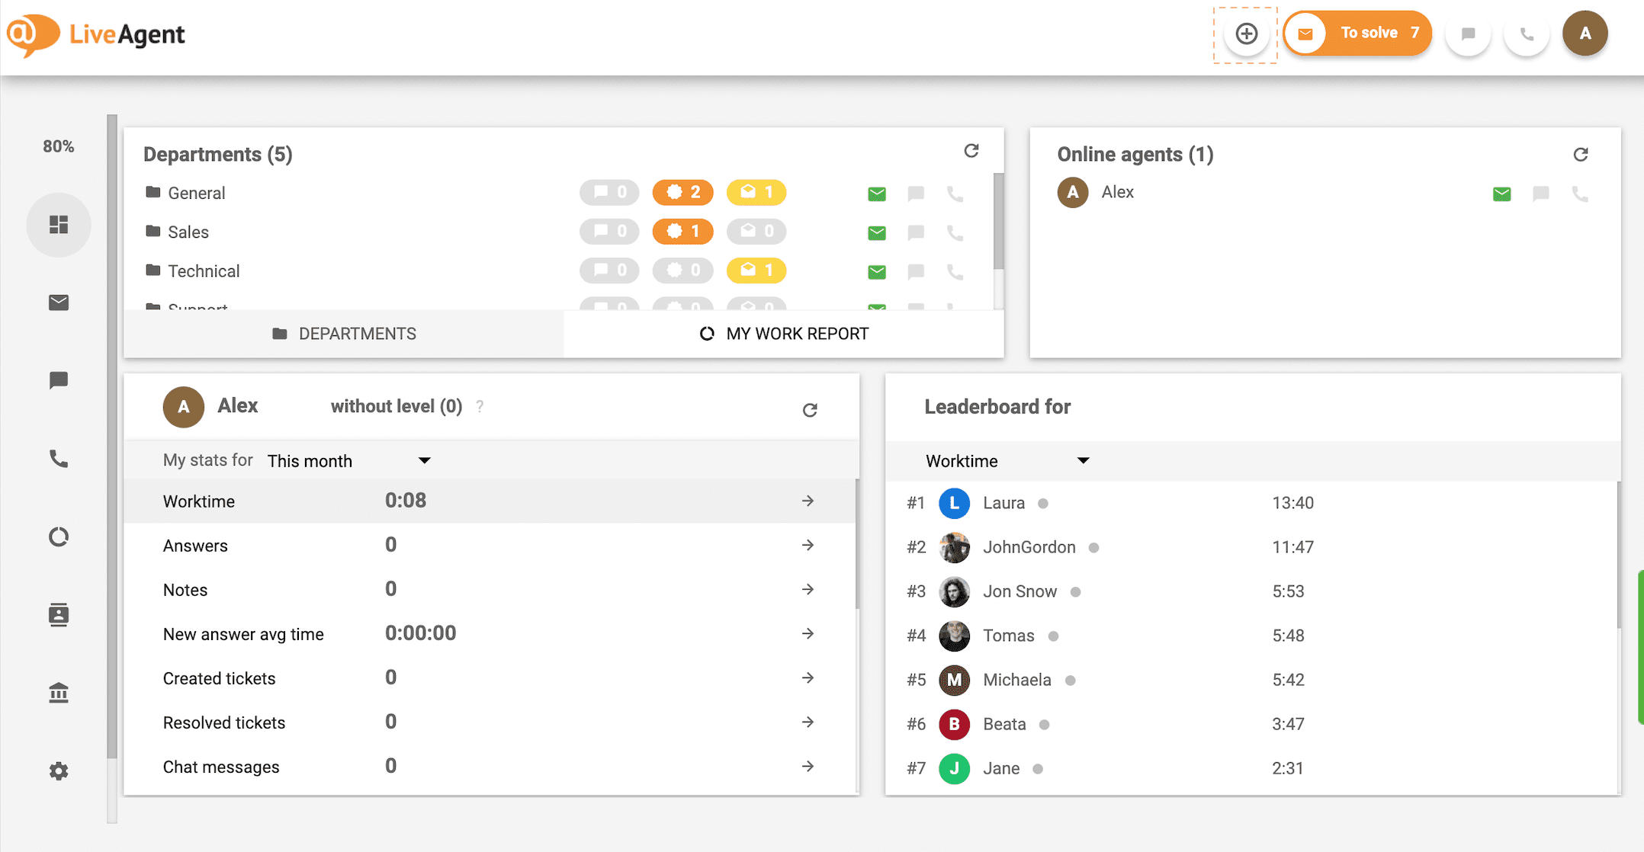The height and width of the screenshot is (852, 1644).
Task: Start a new email ticket for General department
Action: [x=876, y=193]
